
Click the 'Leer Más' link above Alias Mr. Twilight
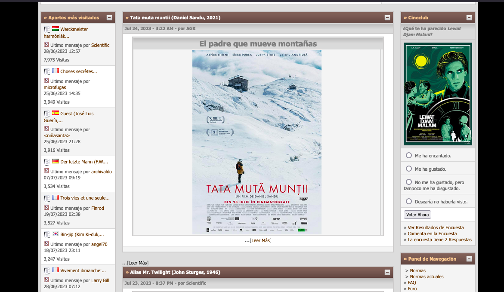coord(138,263)
